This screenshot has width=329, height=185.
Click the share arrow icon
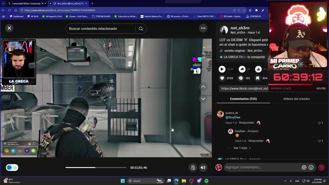(x=242, y=69)
